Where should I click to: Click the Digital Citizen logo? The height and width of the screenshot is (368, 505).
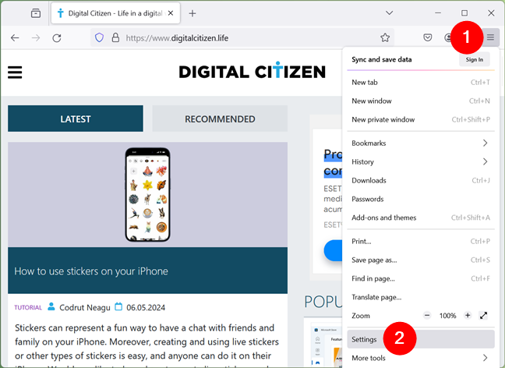(252, 71)
